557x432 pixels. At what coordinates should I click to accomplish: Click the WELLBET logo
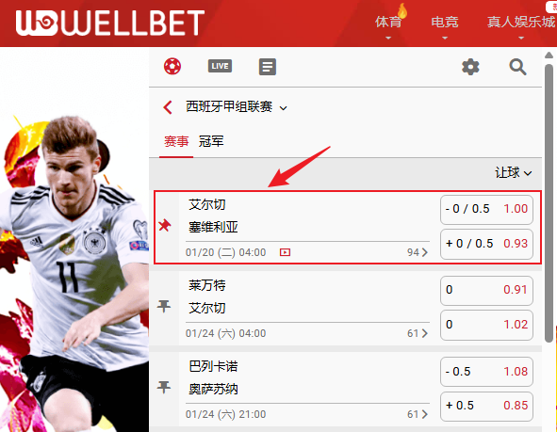tap(110, 23)
